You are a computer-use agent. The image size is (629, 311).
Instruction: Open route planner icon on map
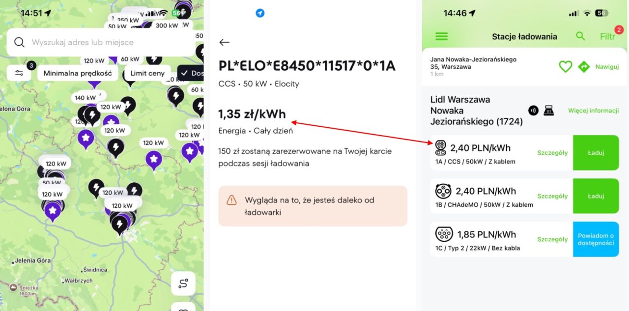tap(183, 283)
